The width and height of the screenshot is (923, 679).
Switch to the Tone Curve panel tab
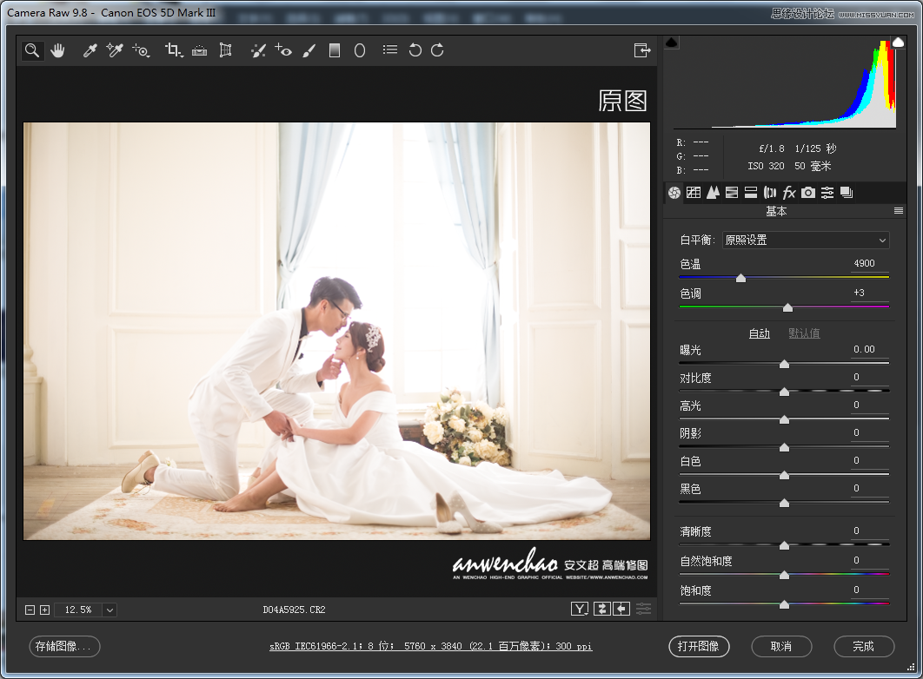693,192
